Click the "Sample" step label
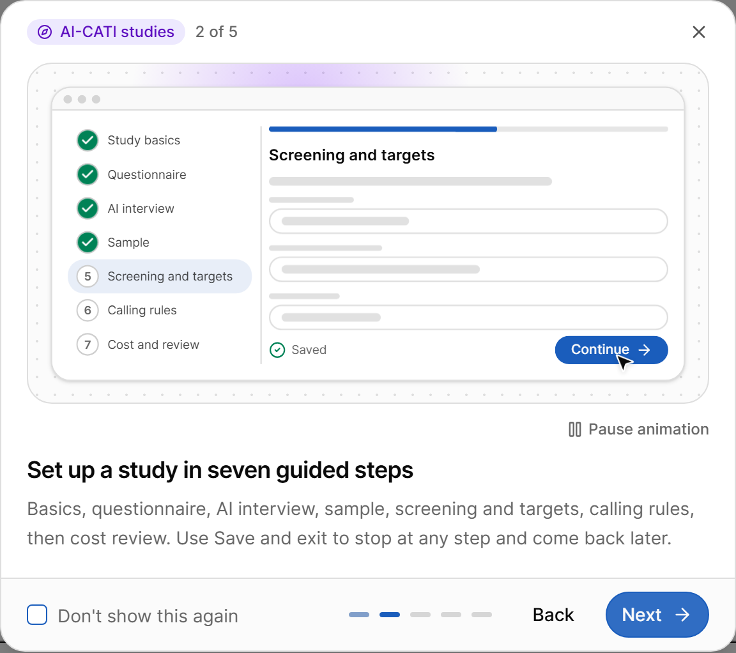This screenshot has width=736, height=653. (x=128, y=242)
